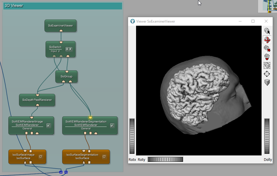Click the go to home view icon

[267, 48]
